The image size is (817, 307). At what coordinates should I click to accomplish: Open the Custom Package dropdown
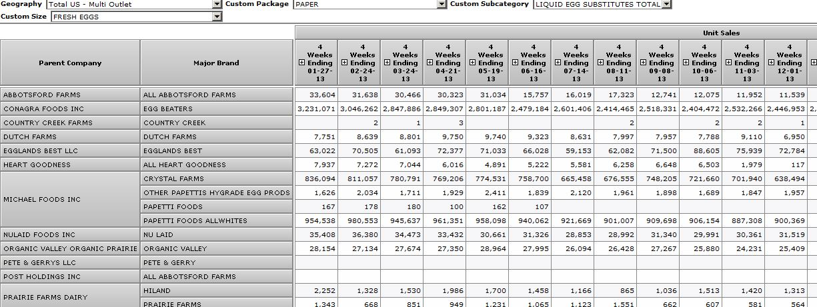[442, 5]
